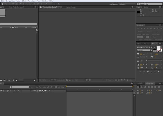Viewport: 163px width, 116px height.
Task: Open the Composition menu
Action: 10,1
